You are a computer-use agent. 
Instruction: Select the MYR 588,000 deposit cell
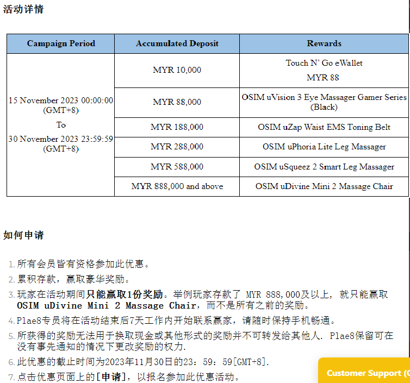click(177, 167)
